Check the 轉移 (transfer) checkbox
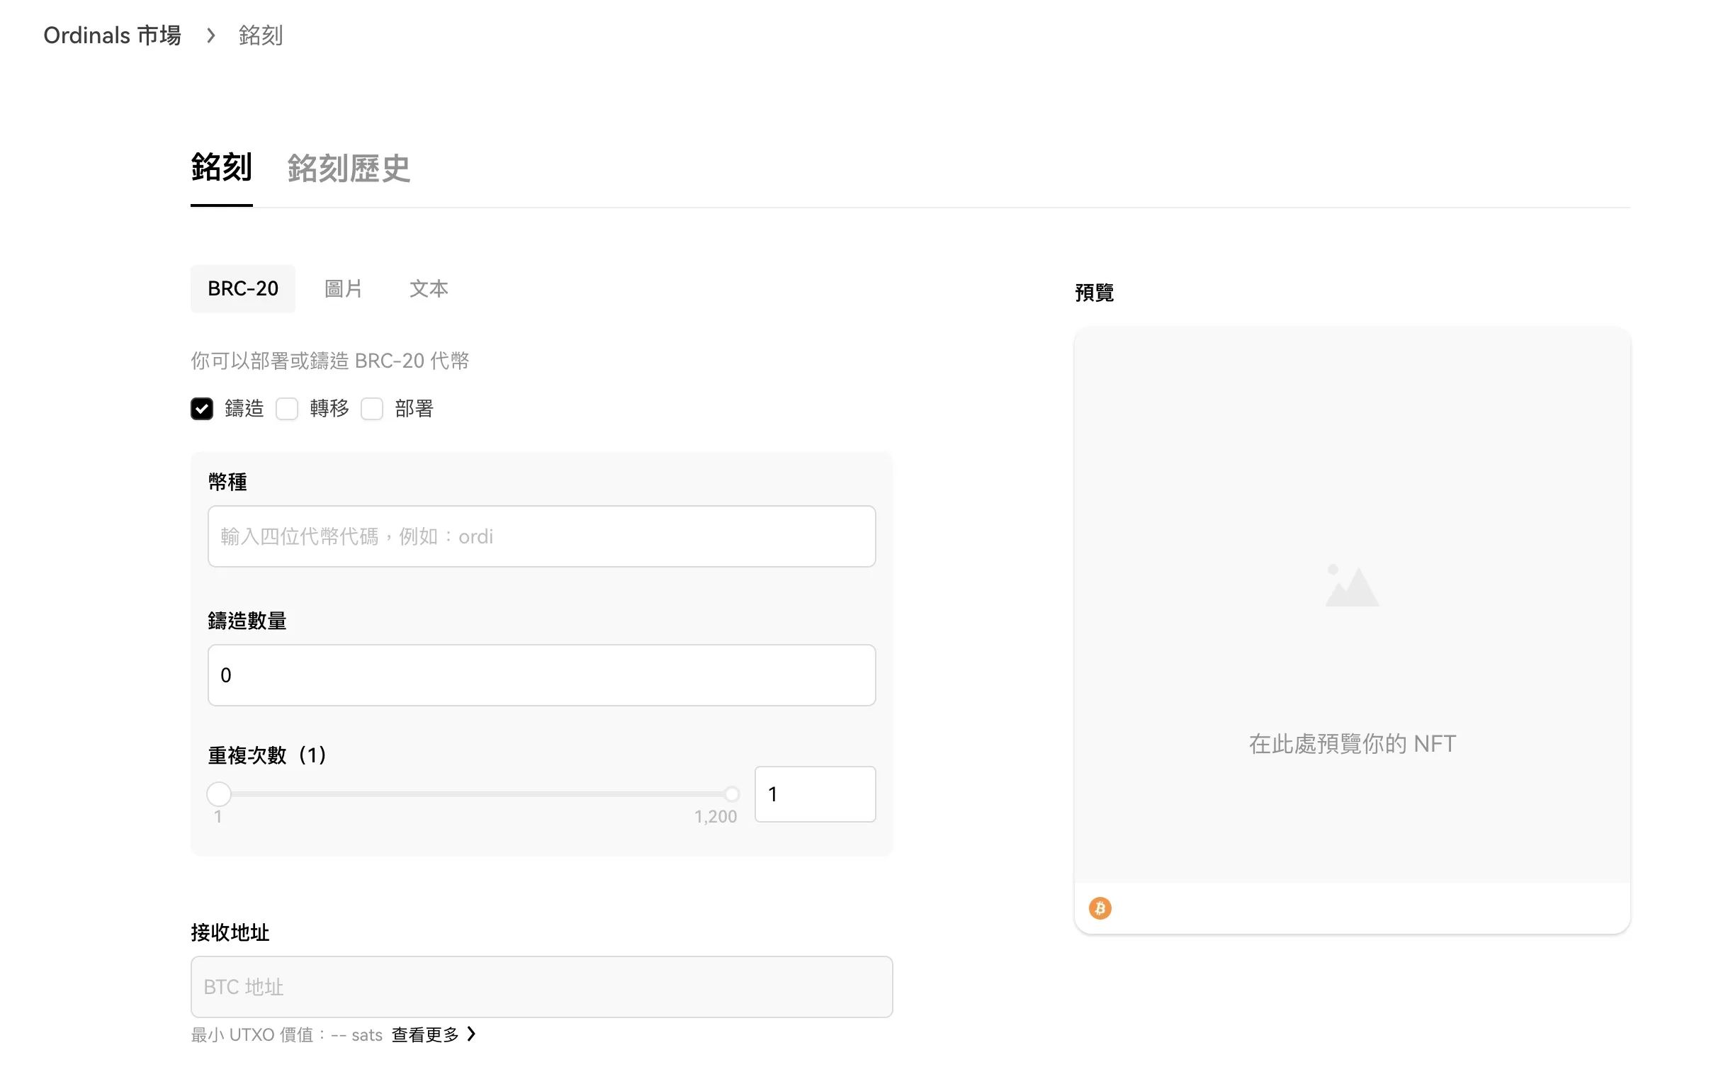This screenshot has width=1716, height=1084. click(286, 408)
